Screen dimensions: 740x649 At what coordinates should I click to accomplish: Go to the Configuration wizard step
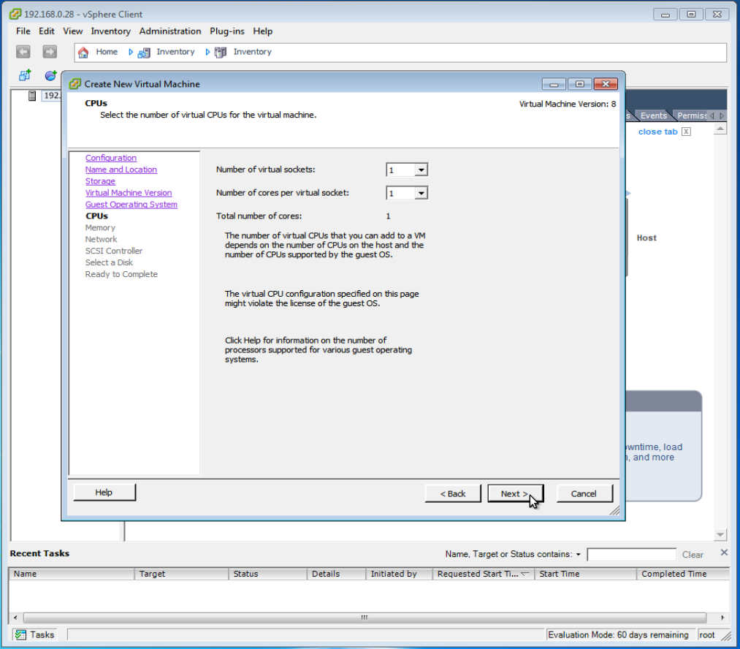(x=111, y=158)
